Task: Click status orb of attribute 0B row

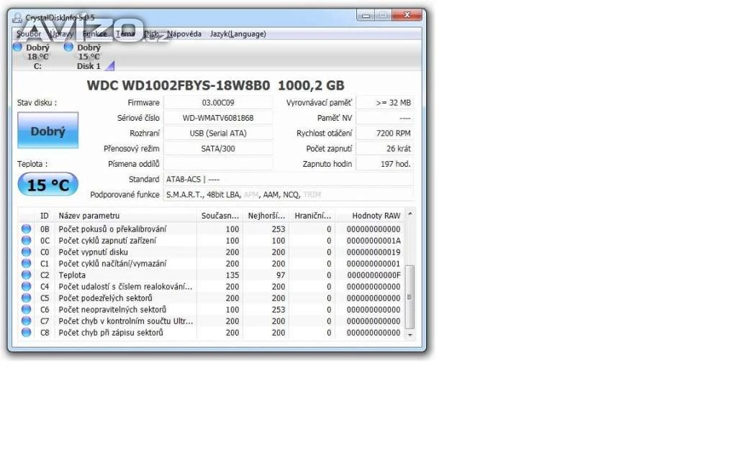Action: (x=27, y=229)
